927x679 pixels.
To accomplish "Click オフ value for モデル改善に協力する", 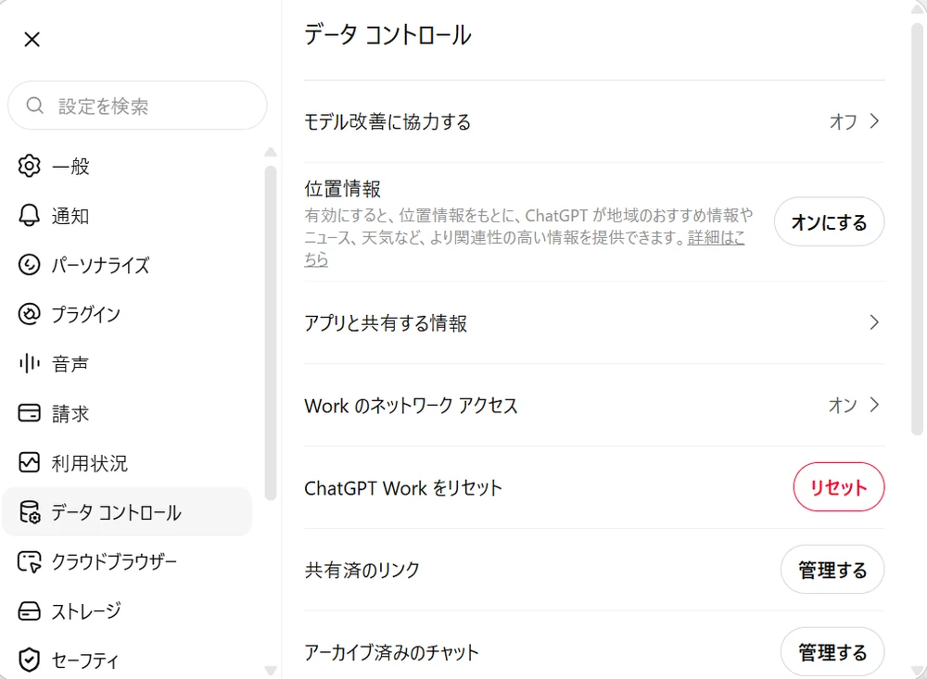I will coord(843,121).
